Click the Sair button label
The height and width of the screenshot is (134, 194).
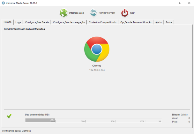coord(132,13)
